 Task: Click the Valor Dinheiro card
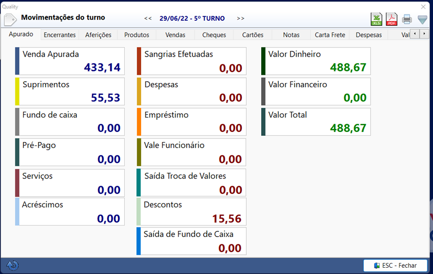[x=316, y=61]
